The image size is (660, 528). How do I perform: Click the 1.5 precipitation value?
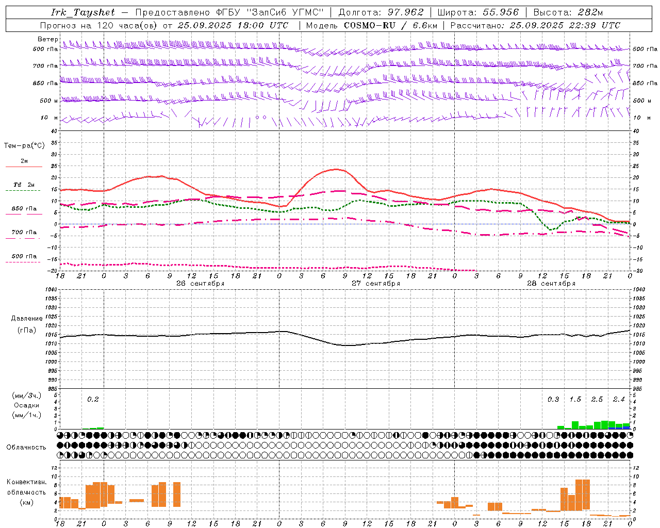click(x=575, y=400)
